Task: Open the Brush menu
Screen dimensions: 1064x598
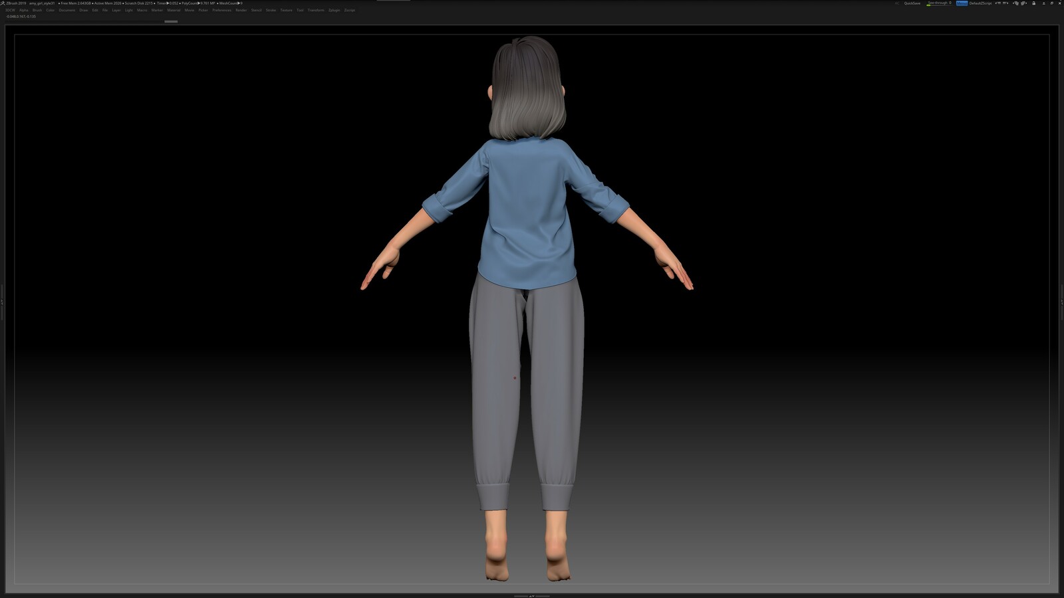Action: click(37, 10)
